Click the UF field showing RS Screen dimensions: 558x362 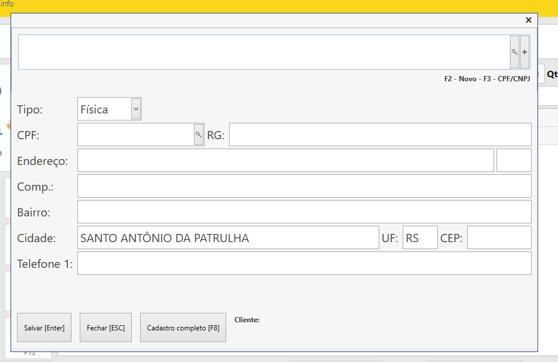point(420,237)
